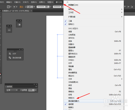Choose 新建窗口(W) from the menu
The width and height of the screenshot is (135, 110).
pyautogui.click(x=94, y=5)
